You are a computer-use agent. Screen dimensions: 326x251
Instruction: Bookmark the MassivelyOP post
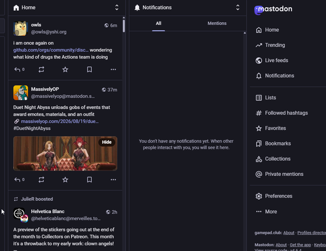(x=89, y=179)
